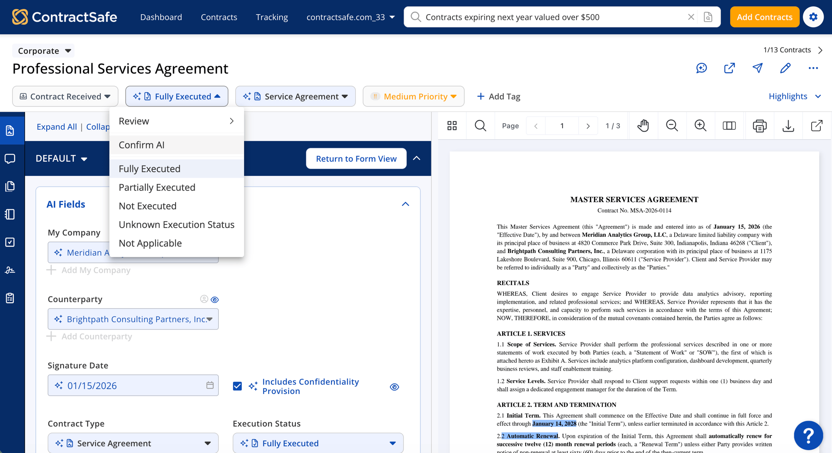Select Partially Executed option
832x453 pixels.
177,187
